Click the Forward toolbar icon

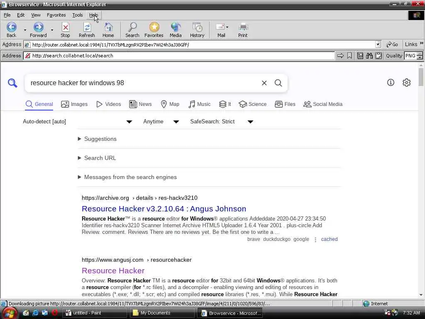[x=38, y=30]
